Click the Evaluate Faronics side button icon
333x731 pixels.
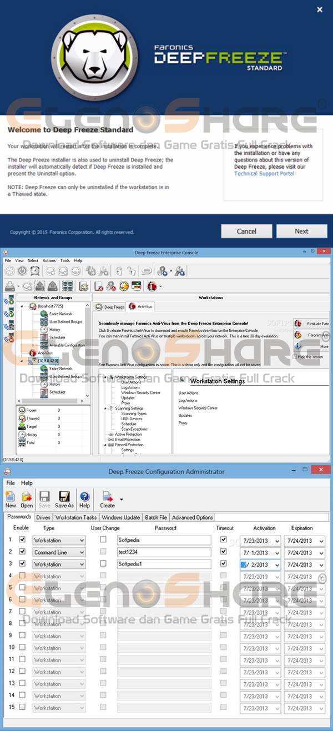click(298, 323)
